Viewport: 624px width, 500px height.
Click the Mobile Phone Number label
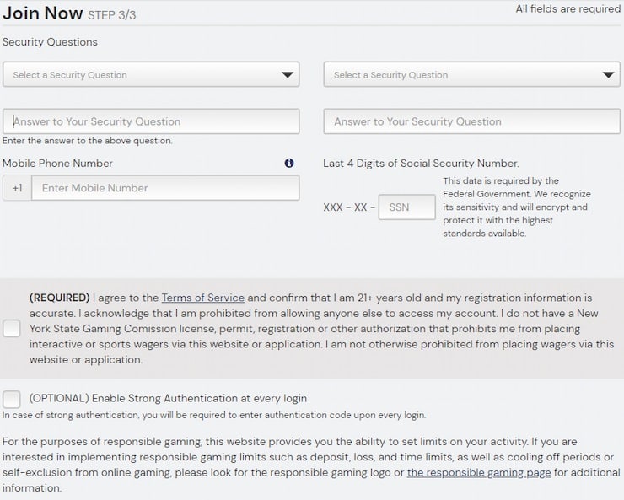(57, 164)
